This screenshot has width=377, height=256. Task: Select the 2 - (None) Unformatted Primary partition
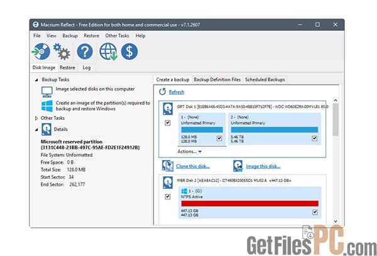click(275, 129)
